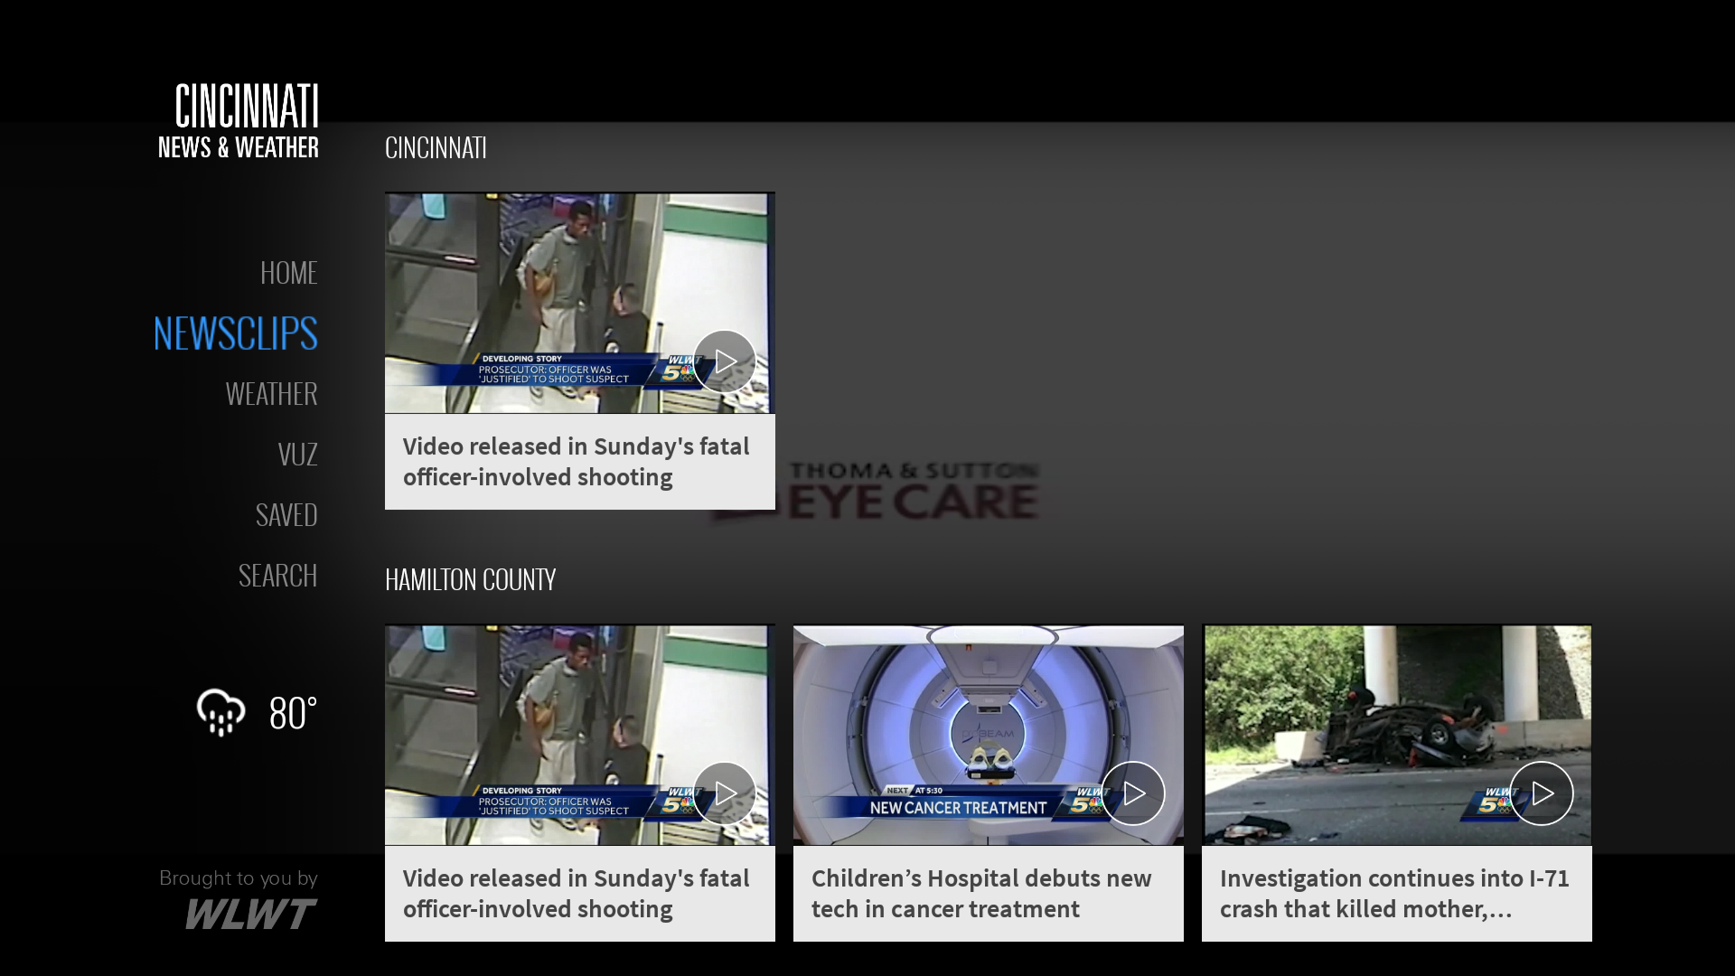Click the rainy weather cloud icon
Screen dimensions: 1735x976
coord(220,712)
